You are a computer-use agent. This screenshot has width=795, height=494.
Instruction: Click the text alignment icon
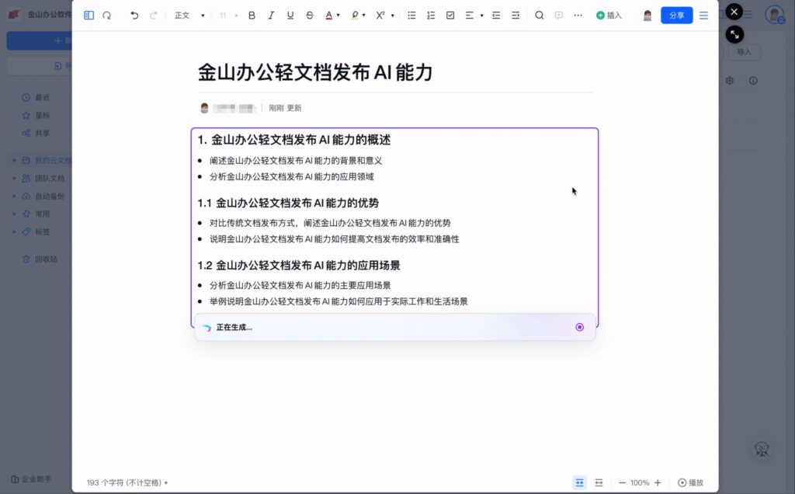(470, 16)
